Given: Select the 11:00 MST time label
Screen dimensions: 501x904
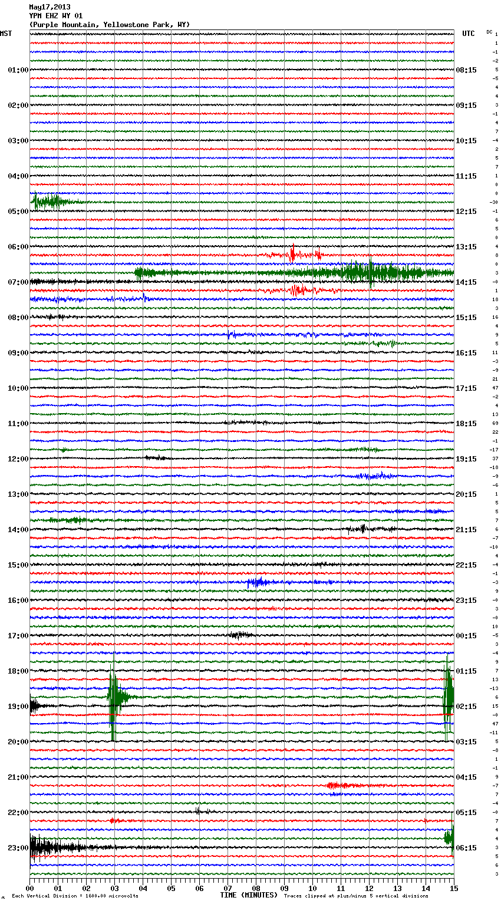Looking at the screenshot, I should tap(18, 424).
